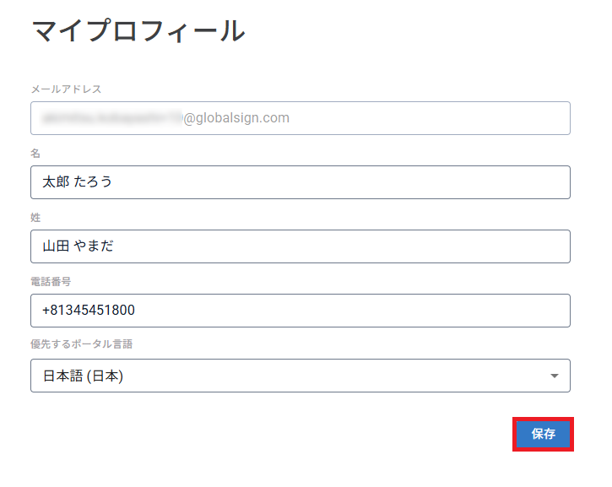Click the 保存 save button

(544, 435)
